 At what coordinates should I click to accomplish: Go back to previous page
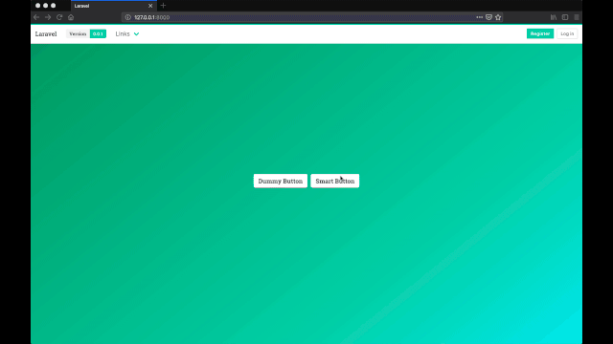coord(36,17)
